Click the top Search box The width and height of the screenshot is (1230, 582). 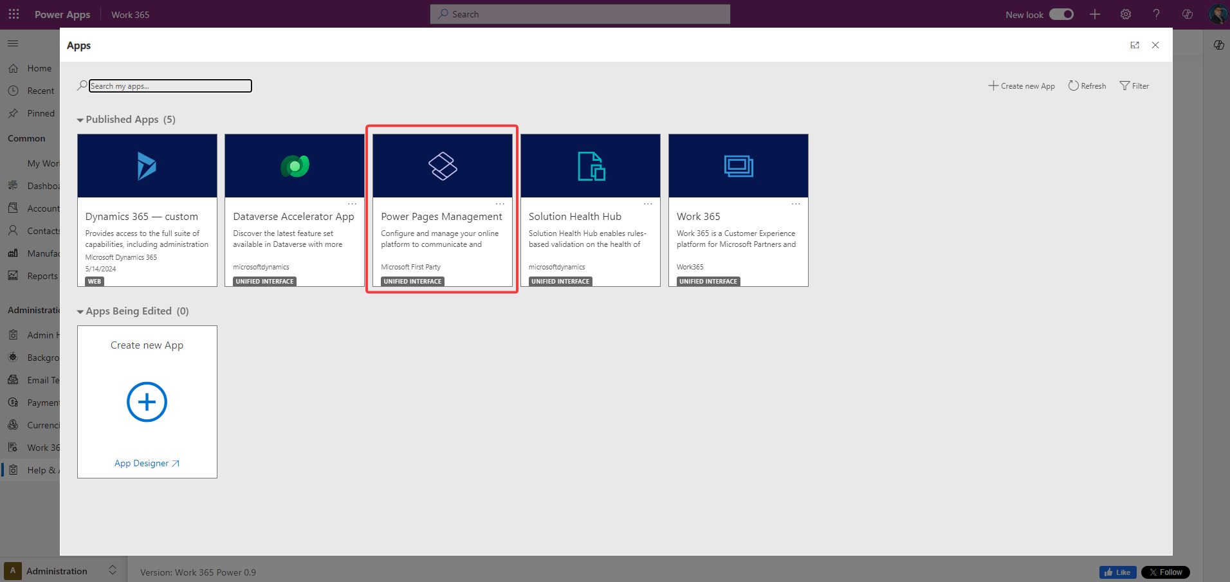tap(580, 14)
